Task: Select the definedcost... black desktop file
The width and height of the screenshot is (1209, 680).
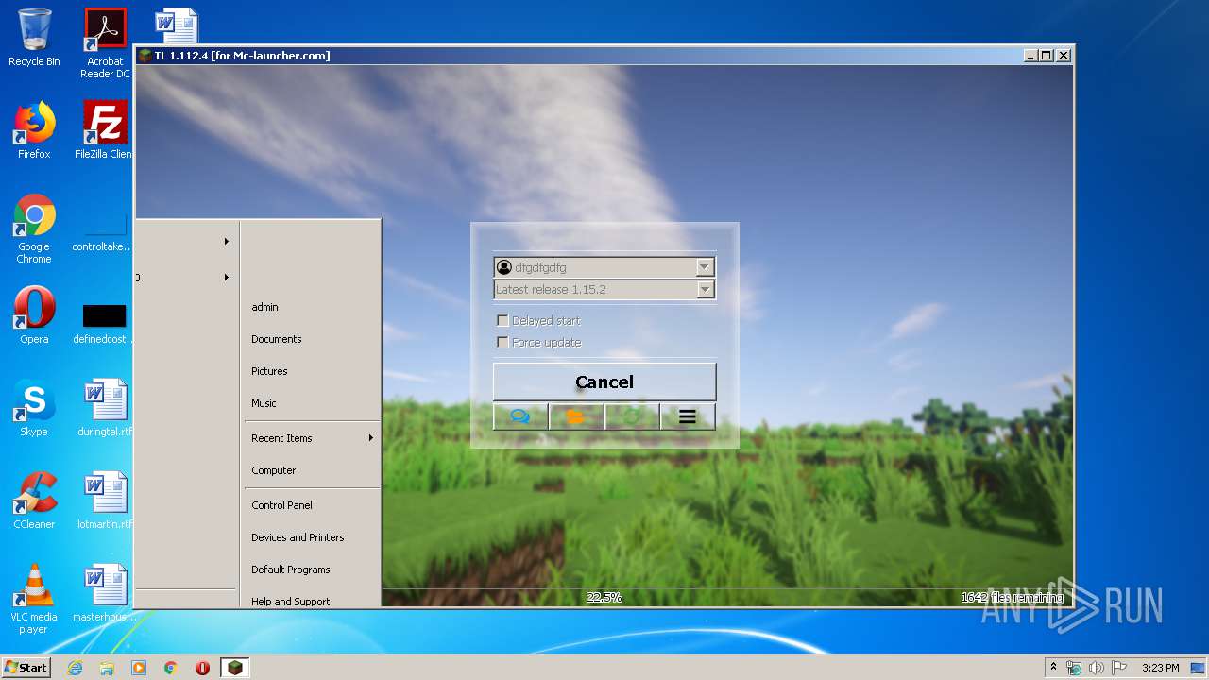Action: pyautogui.click(x=105, y=325)
